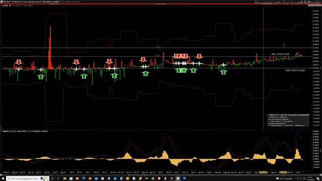The width and height of the screenshot is (322, 181).
Task: Open Task View from the taskbar
Action: point(58,178)
